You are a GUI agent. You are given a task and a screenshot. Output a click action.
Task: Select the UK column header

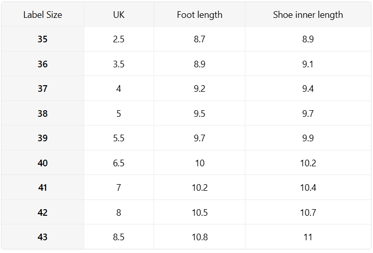coord(119,15)
